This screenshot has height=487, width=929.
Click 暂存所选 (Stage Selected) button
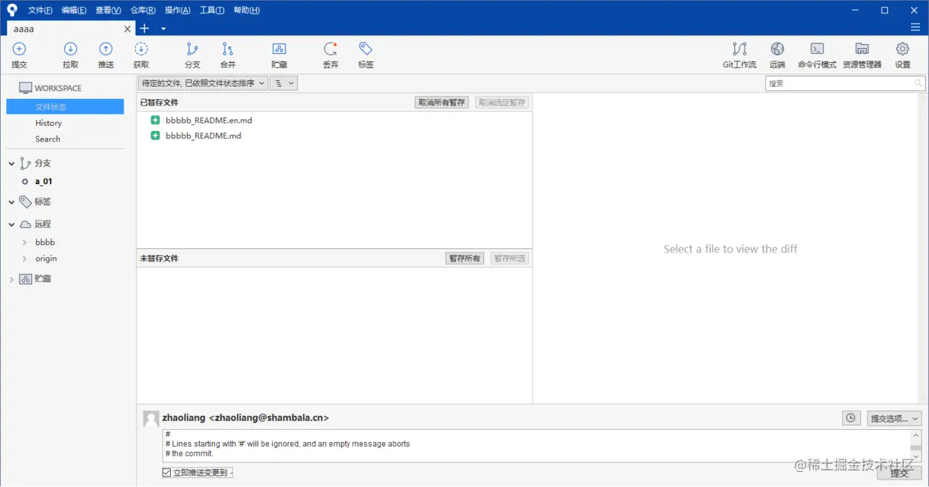pos(509,258)
